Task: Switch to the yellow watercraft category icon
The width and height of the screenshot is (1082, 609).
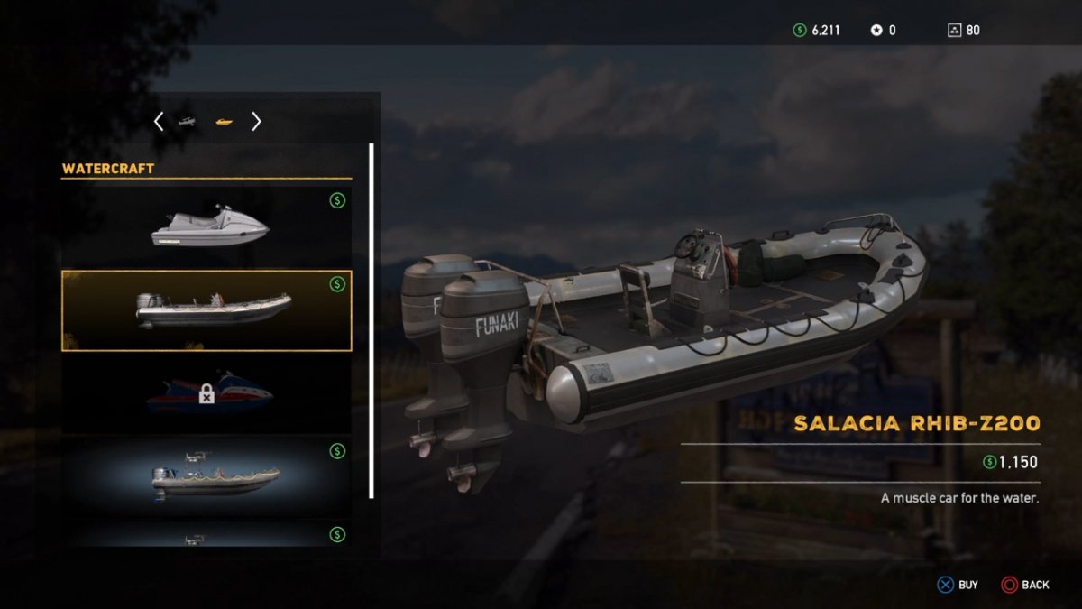Action: tap(224, 121)
